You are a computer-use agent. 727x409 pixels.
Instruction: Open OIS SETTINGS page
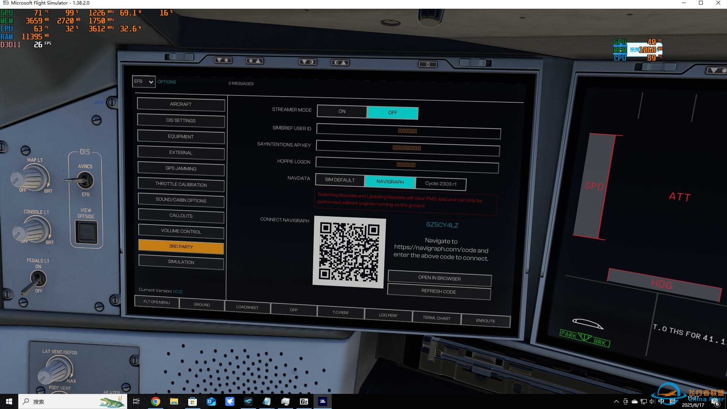181,120
